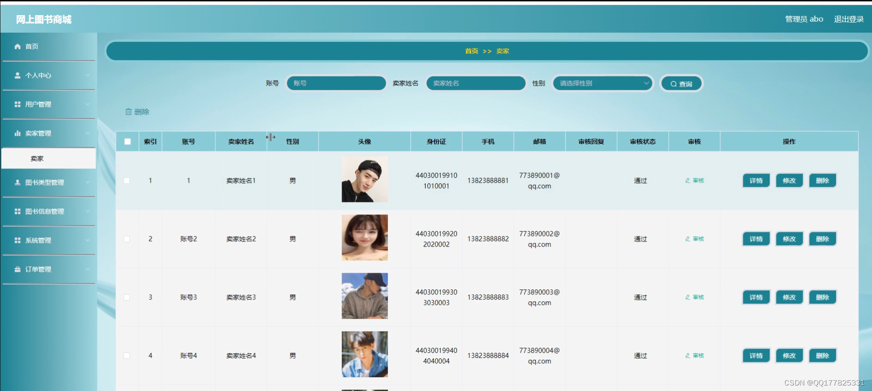Click the batch 删除 text above table
The image size is (872, 391).
click(142, 112)
